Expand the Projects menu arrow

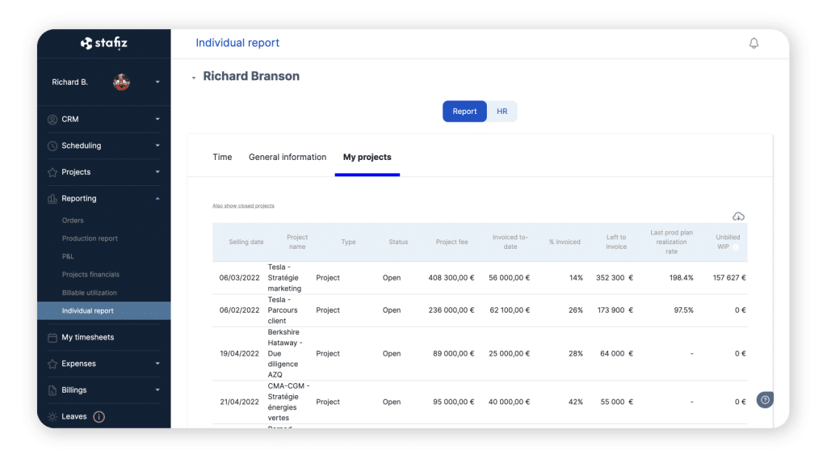(x=157, y=172)
